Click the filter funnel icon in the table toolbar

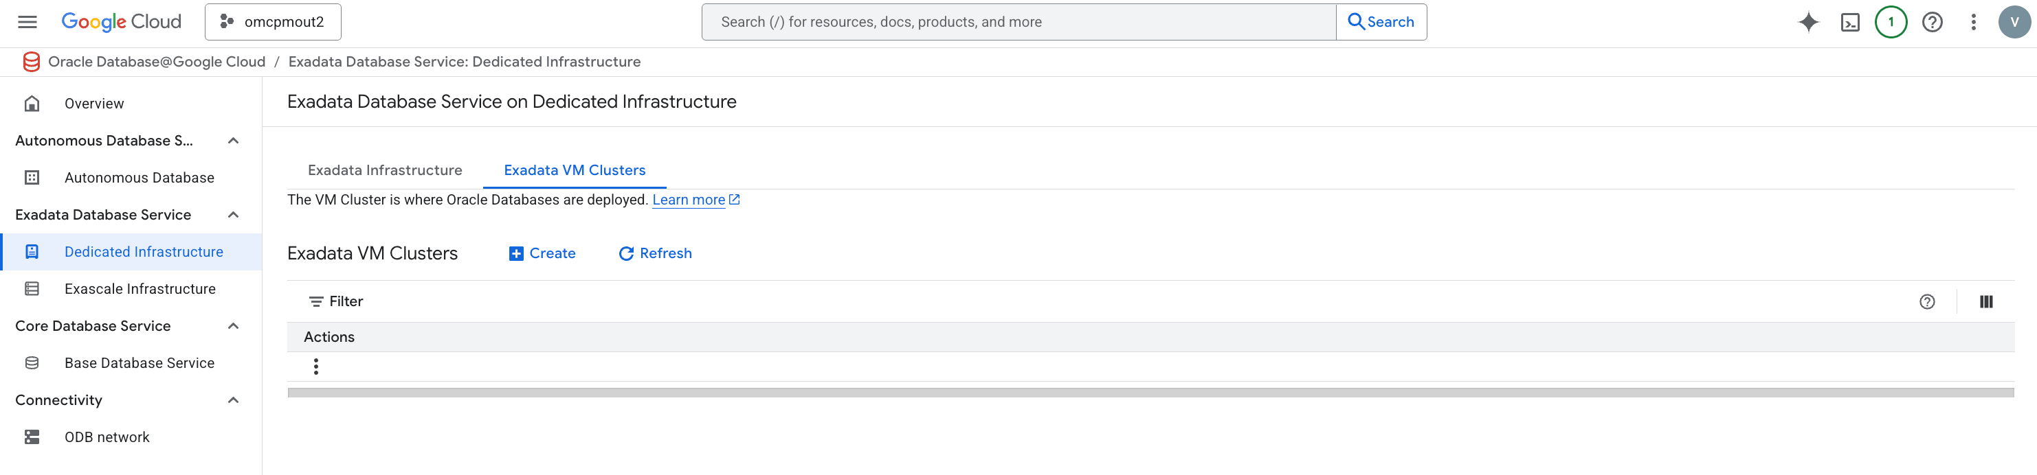coord(315,301)
